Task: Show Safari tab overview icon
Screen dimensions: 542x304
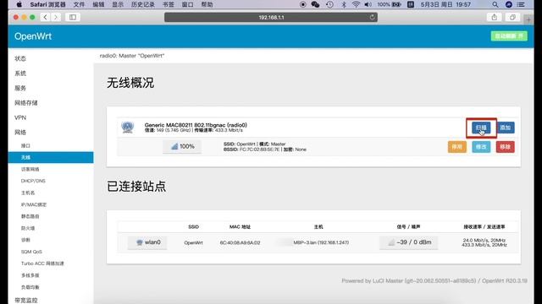Action: [x=512, y=17]
